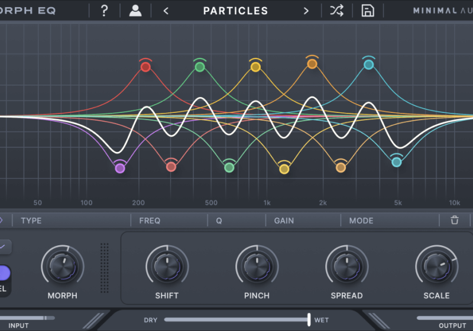Screen dimensions: 473x331
Task: Open the user account icon
Action: pos(135,11)
